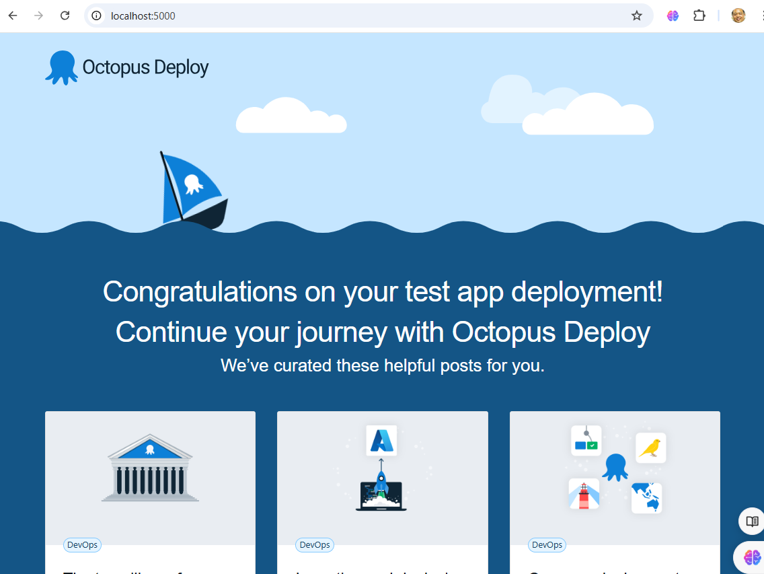Click the floating open book icon
The width and height of the screenshot is (764, 574).
[752, 522]
